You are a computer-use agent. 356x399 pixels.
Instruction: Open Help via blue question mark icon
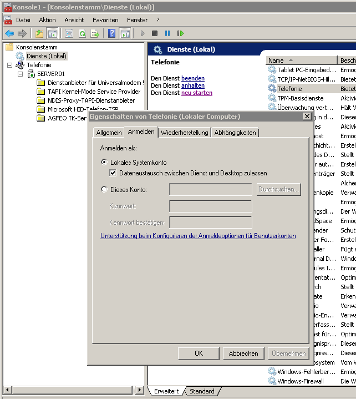tap(112, 33)
